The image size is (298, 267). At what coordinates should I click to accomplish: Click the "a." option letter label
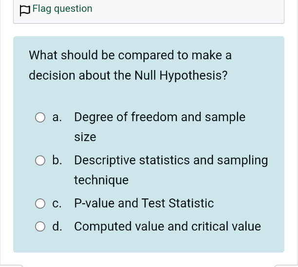tap(57, 117)
